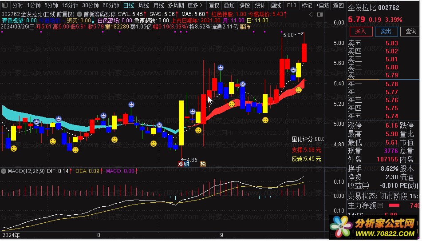Click the 返回 back button

338,5
